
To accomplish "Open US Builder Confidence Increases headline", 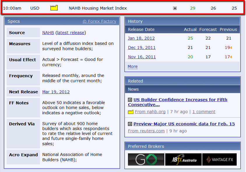I will click(178, 102).
